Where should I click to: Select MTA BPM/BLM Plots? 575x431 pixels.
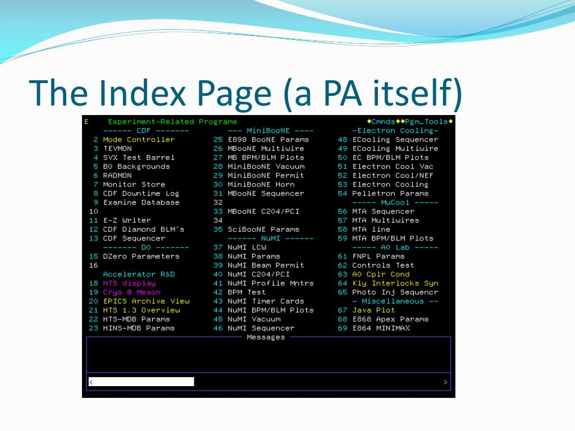click(x=393, y=238)
